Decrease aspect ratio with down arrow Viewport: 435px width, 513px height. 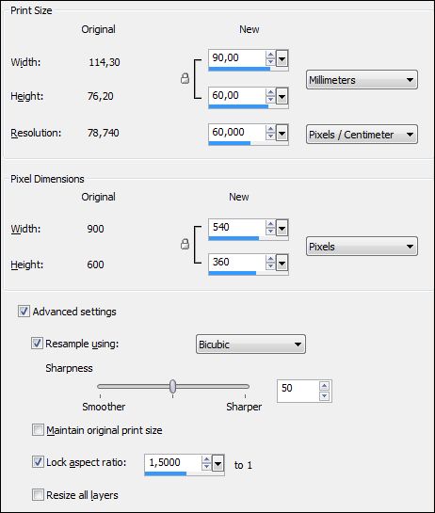click(206, 466)
